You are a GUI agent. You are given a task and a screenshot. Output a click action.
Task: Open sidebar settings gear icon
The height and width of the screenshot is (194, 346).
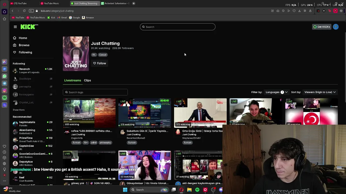coord(4,164)
